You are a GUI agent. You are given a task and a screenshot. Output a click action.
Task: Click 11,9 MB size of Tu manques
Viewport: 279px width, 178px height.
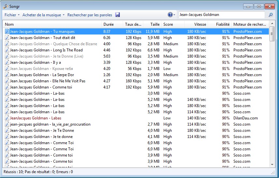click(152, 32)
